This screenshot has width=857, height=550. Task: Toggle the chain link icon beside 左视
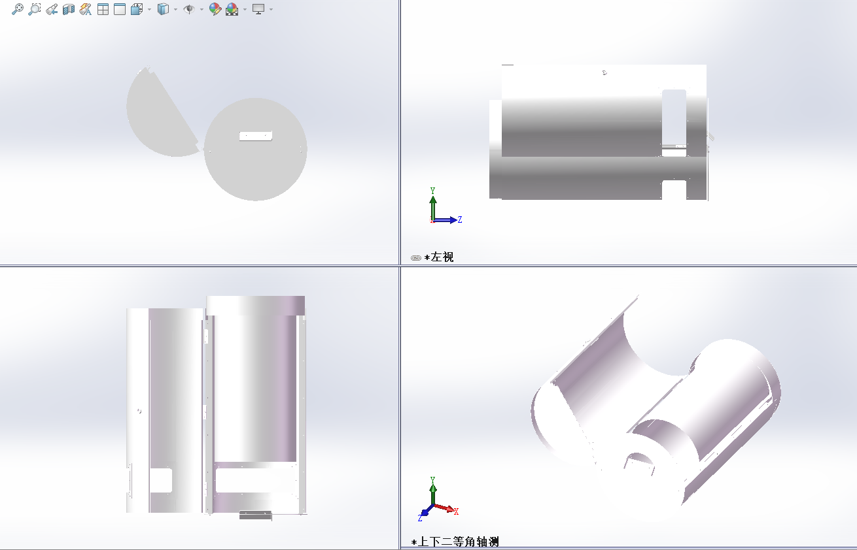[x=415, y=258]
